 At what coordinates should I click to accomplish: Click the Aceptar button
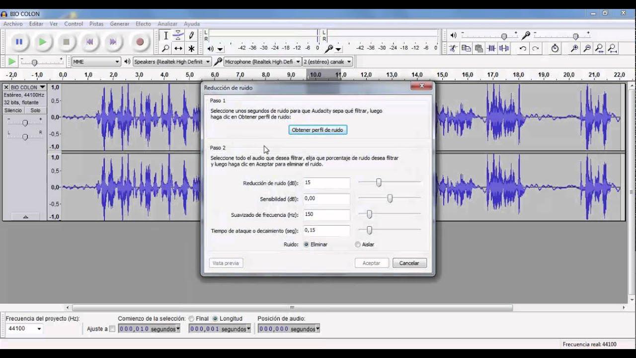pos(371,263)
